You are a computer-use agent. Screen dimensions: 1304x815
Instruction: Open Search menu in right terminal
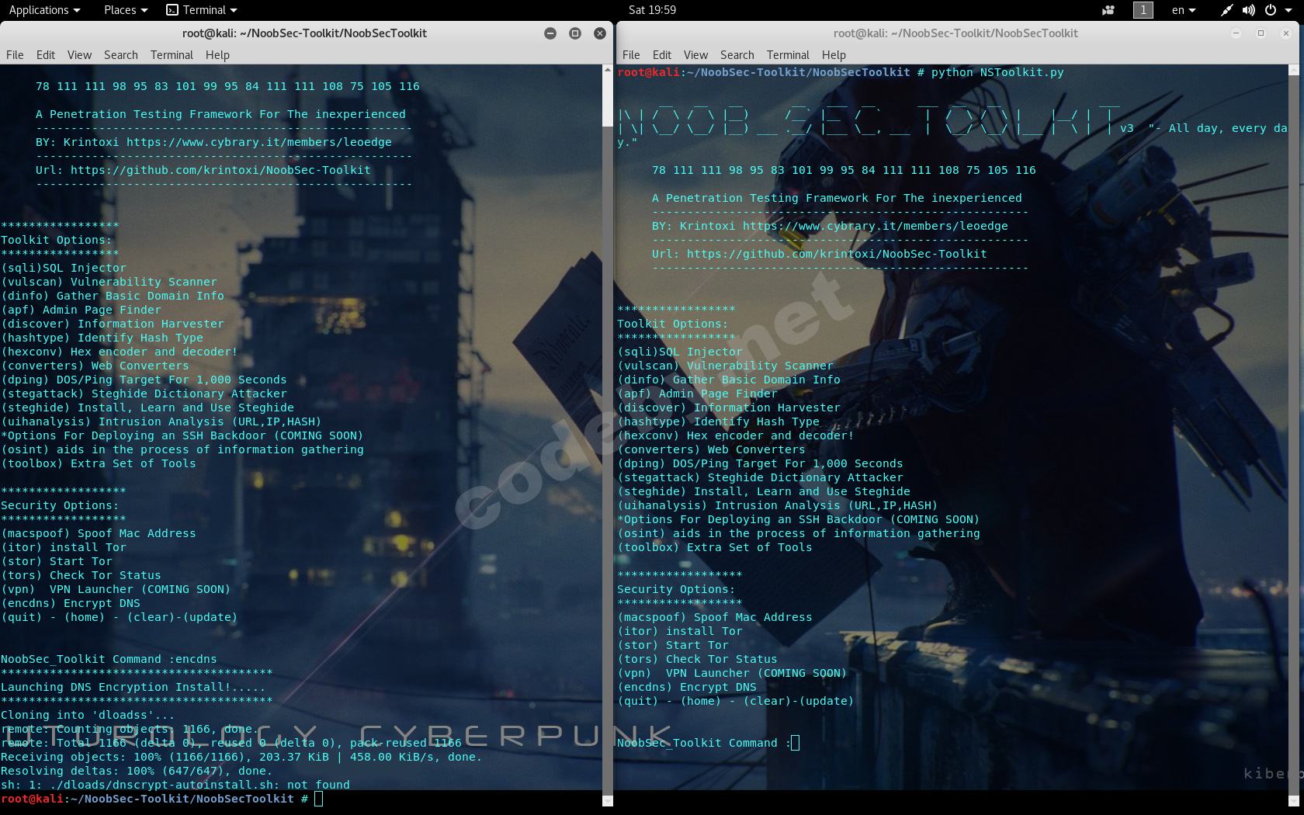737,55
